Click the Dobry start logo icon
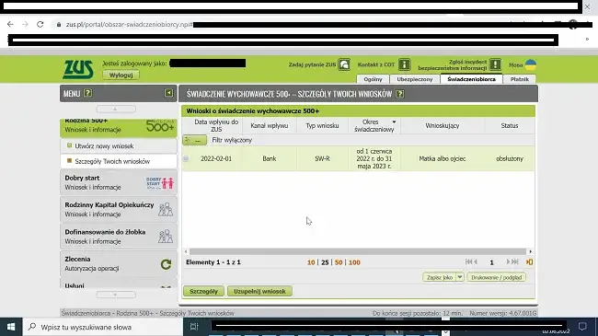The width and height of the screenshot is (598, 336). [160, 183]
